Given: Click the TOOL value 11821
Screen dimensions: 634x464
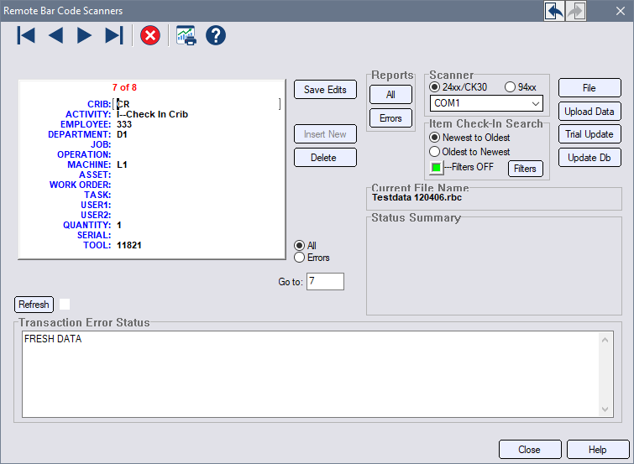Looking at the screenshot, I should 129,245.
